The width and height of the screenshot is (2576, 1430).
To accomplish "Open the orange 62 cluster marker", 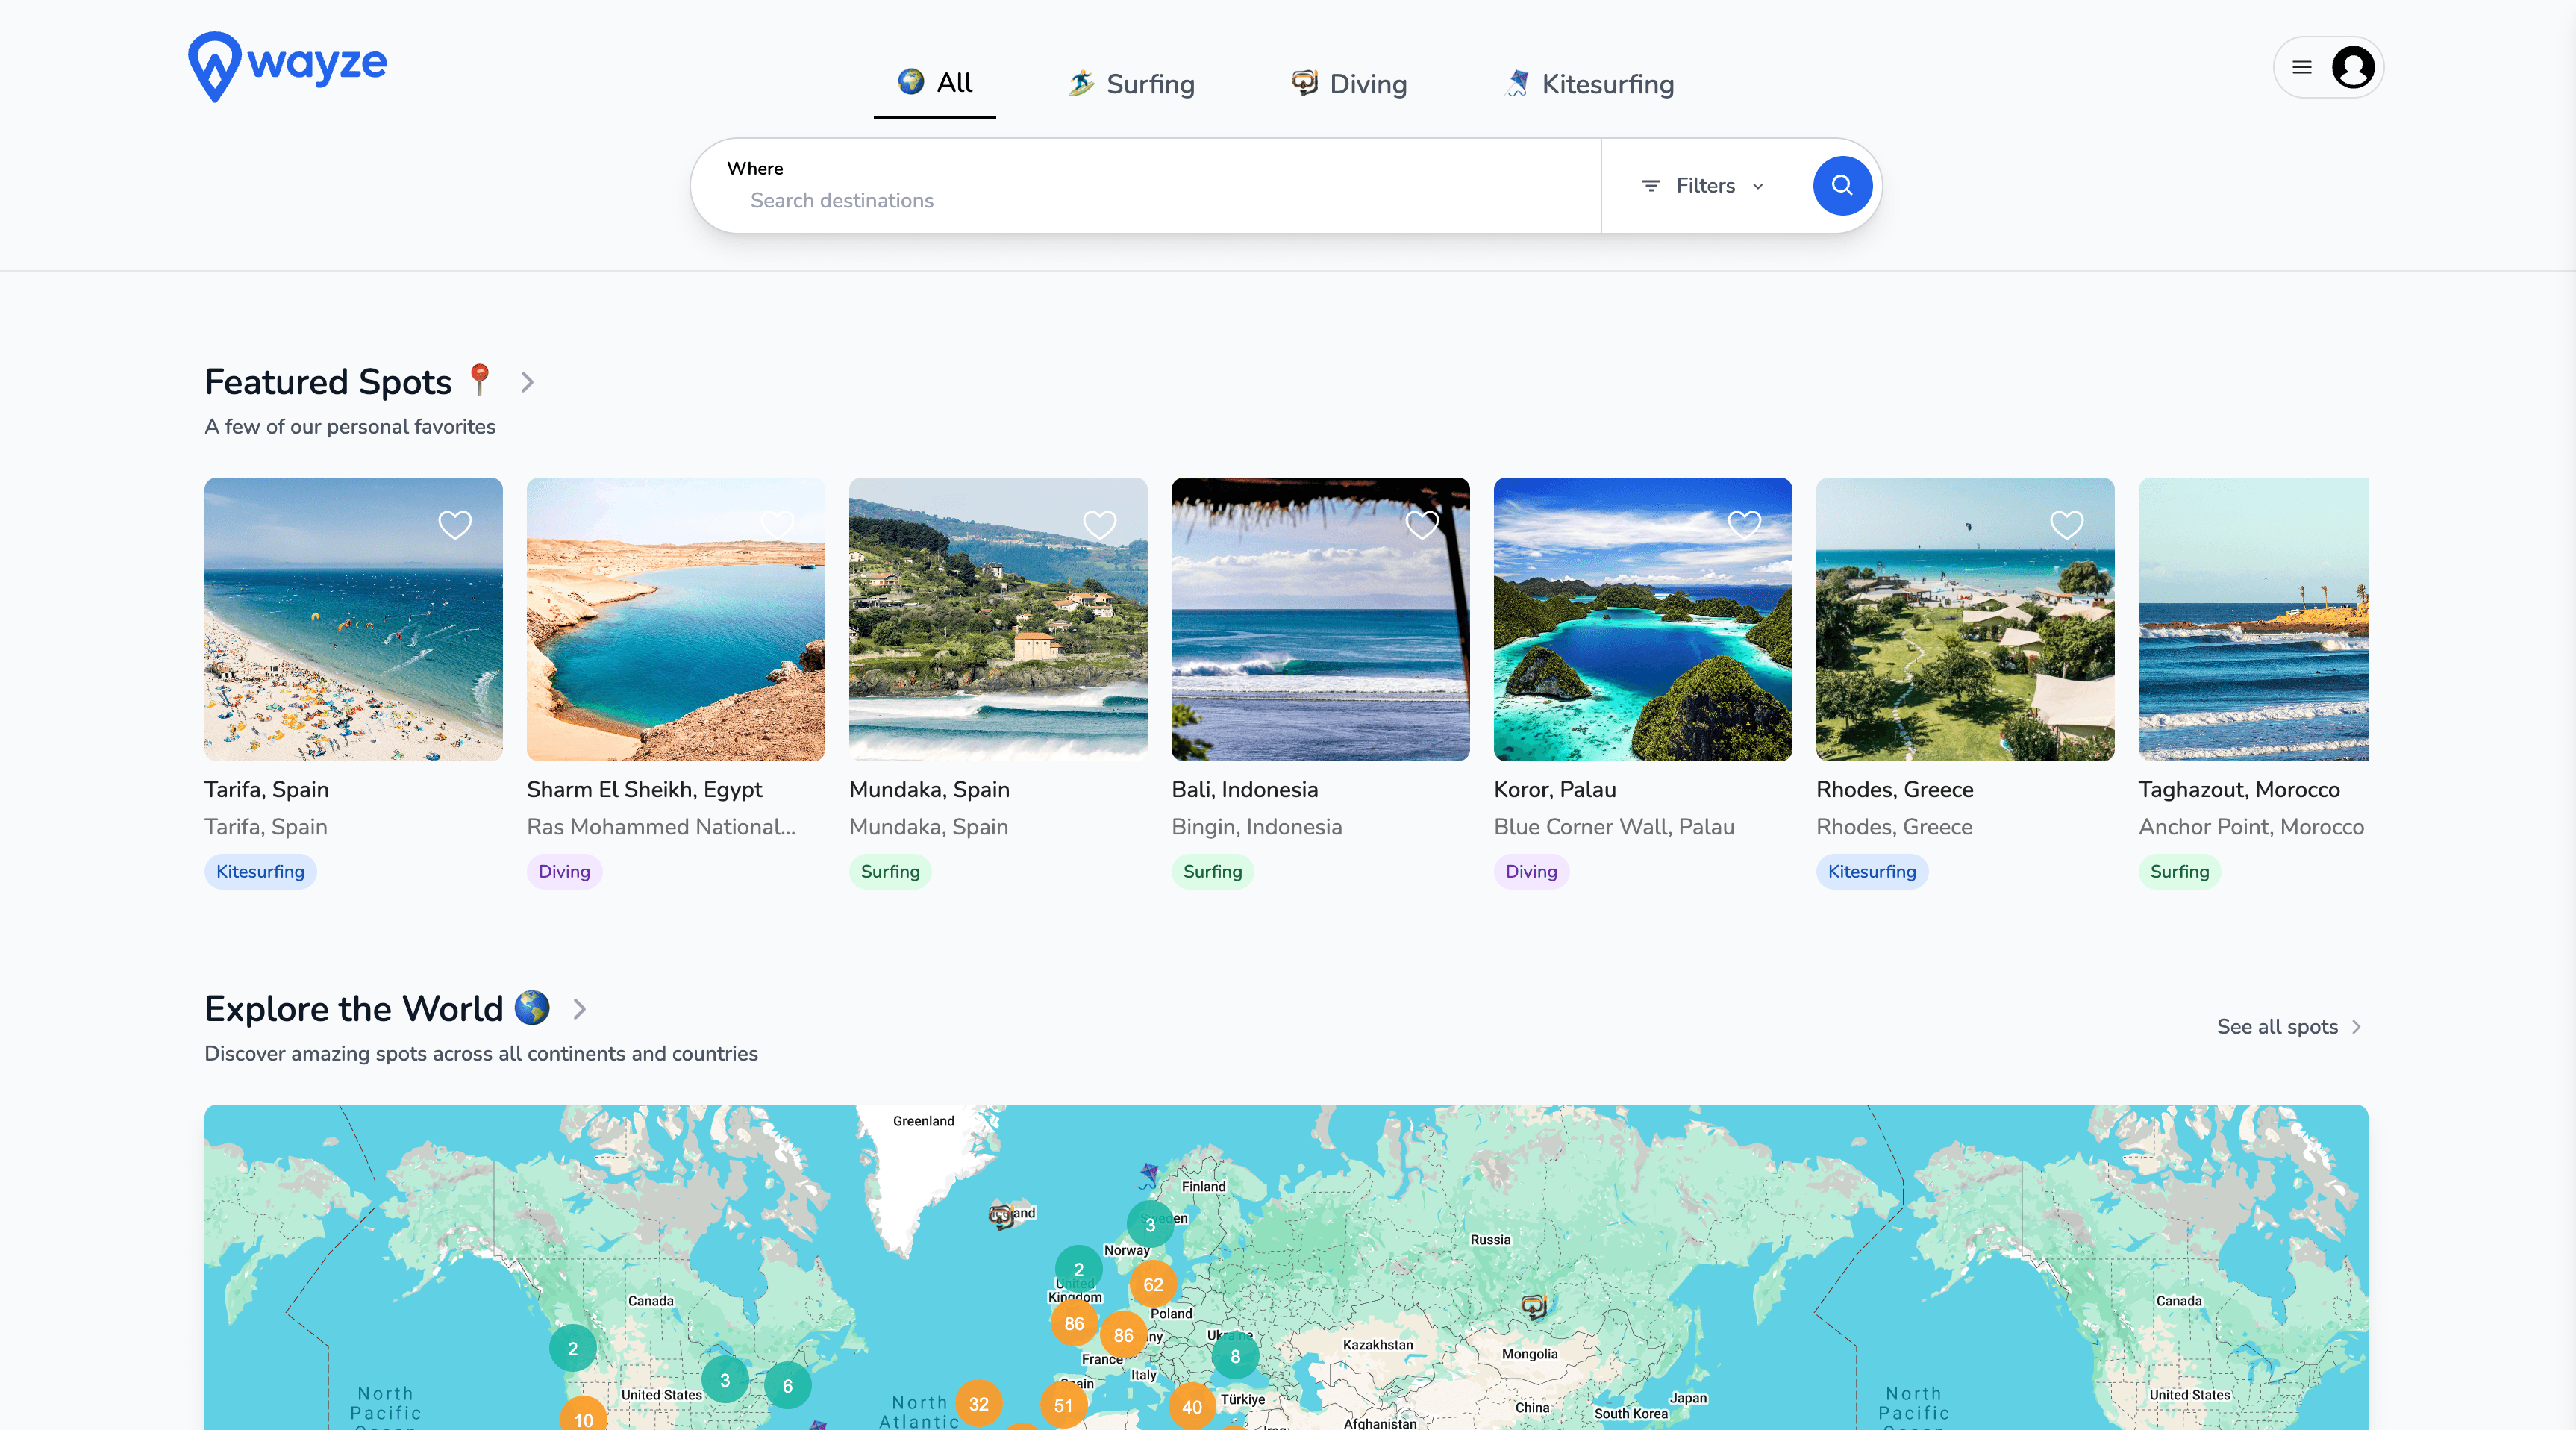I will (1153, 1284).
